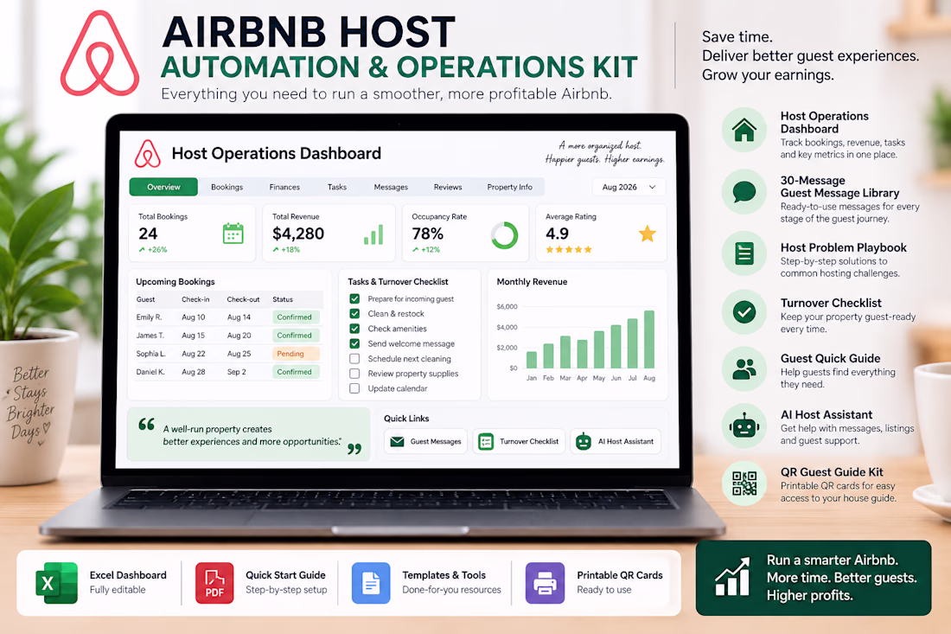Click the robot icon in AI Host Assistant link

(x=584, y=442)
